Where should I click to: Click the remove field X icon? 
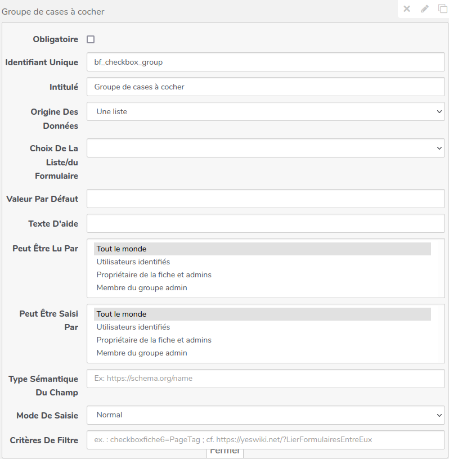(x=407, y=9)
